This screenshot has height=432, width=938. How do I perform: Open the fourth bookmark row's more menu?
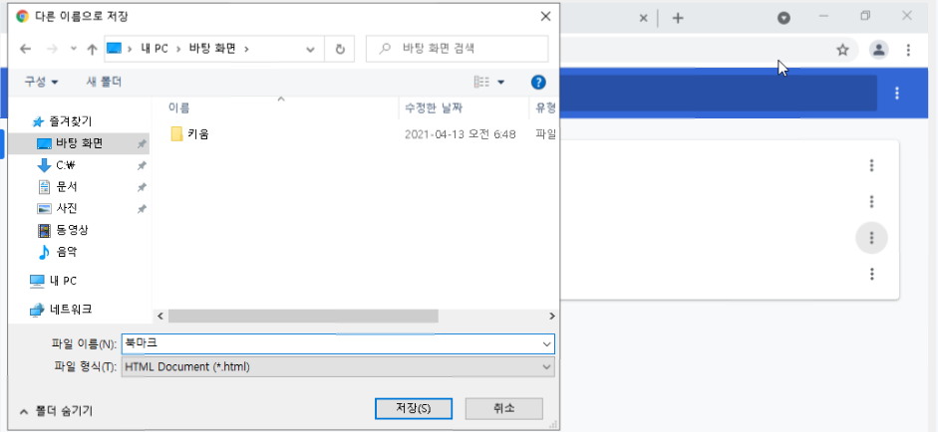coord(871,274)
